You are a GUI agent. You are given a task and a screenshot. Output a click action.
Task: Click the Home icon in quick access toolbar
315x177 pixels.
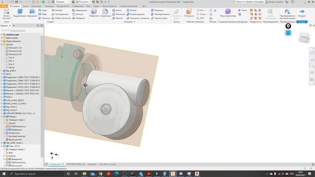33,2
